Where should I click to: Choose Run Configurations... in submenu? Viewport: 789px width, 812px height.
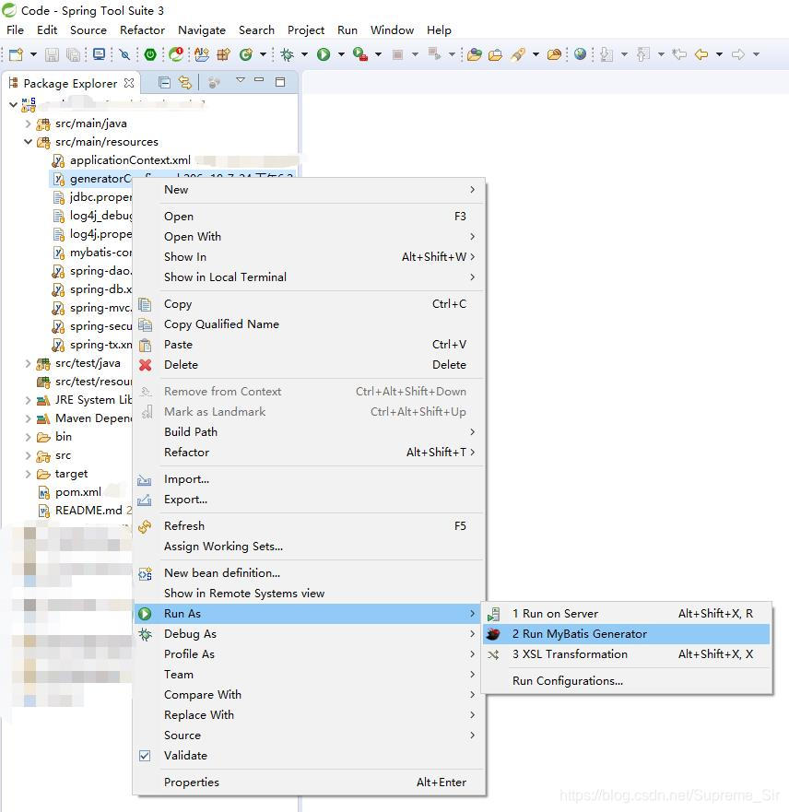[627, 681]
